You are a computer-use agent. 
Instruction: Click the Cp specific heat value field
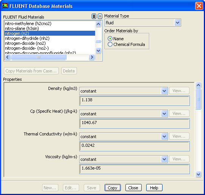(x=135, y=123)
